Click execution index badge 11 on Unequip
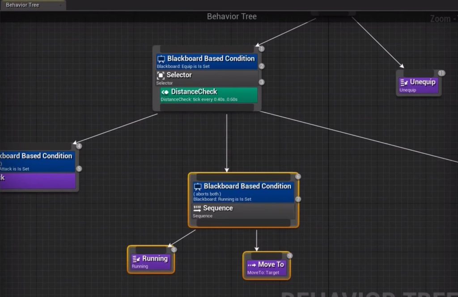Image resolution: width=458 pixels, height=297 pixels. pyautogui.click(x=441, y=73)
